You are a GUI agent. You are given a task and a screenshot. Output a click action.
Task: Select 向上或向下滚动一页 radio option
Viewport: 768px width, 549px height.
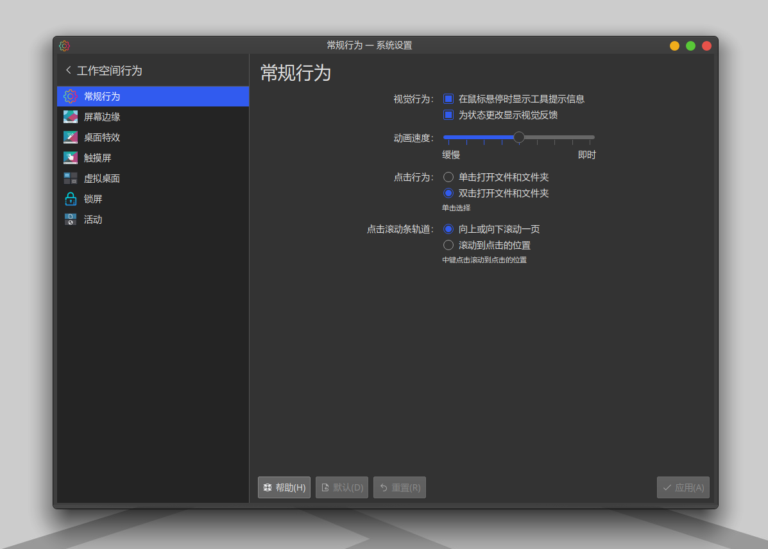pyautogui.click(x=448, y=229)
